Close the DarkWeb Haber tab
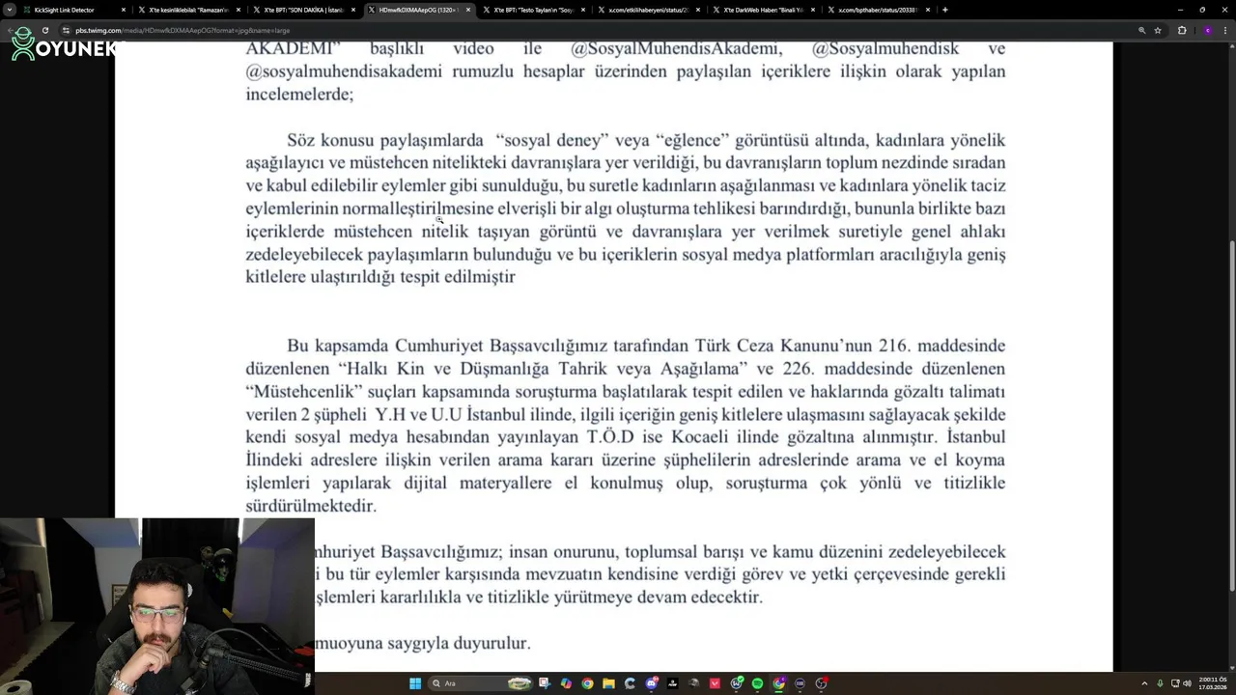 tap(813, 10)
